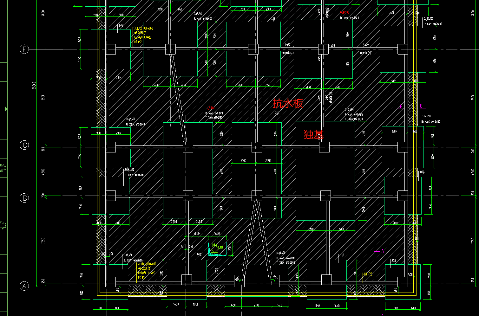479x316 pixels.
Task: Pick the DJj7,650 footing label
Action: [426, 116]
